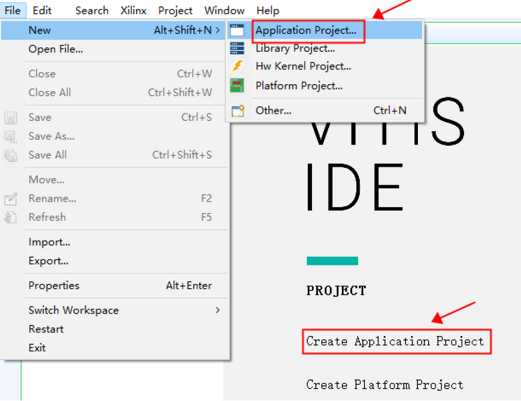Screen dimensions: 521x401
Task: Select Application Project... from submenu
Action: click(325, 30)
